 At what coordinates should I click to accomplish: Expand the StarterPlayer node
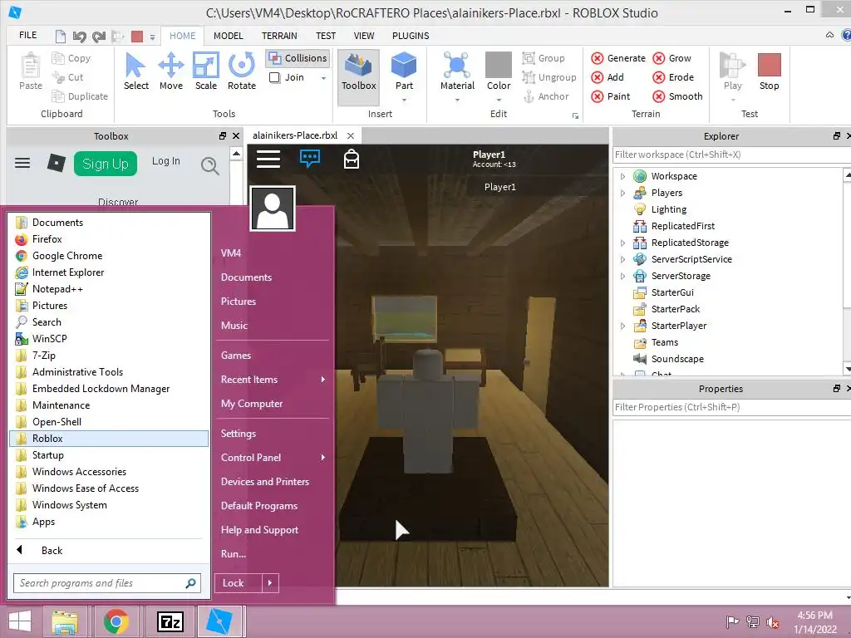pos(622,326)
